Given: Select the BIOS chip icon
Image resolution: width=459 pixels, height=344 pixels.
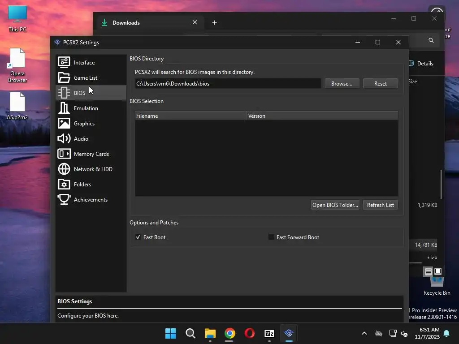Looking at the screenshot, I should click(64, 93).
